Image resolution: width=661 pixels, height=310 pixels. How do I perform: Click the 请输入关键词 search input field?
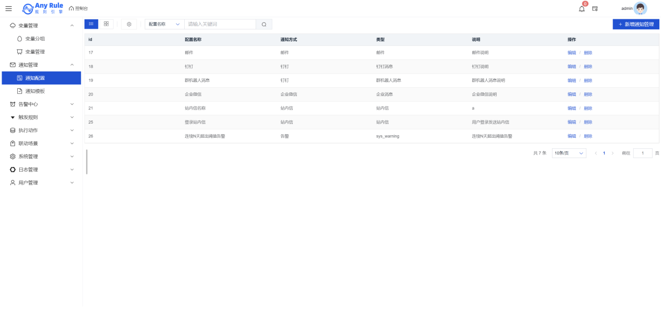220,24
